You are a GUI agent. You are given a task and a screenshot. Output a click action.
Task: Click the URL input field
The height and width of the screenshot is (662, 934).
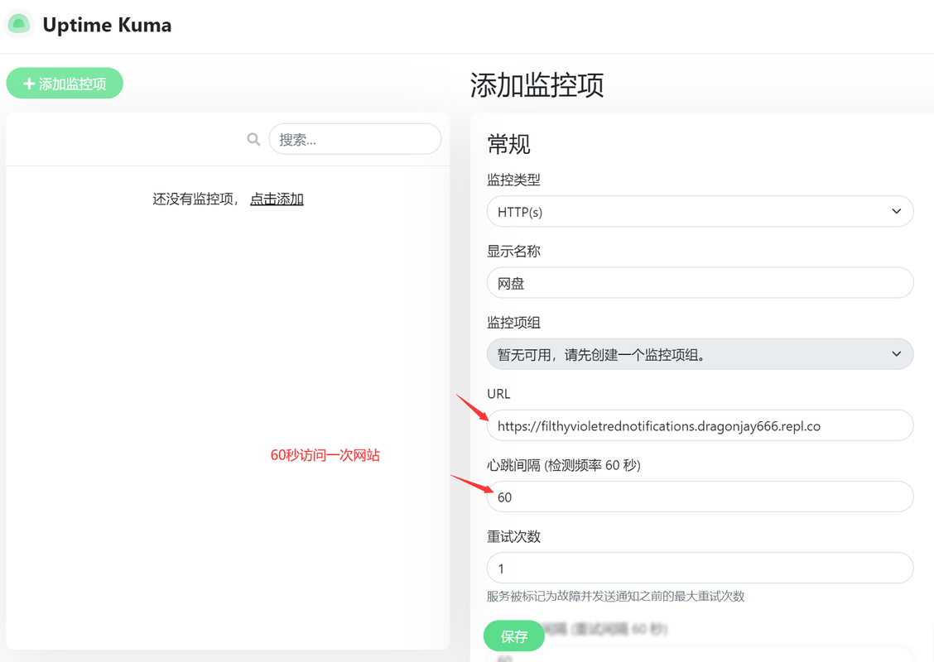coord(700,425)
